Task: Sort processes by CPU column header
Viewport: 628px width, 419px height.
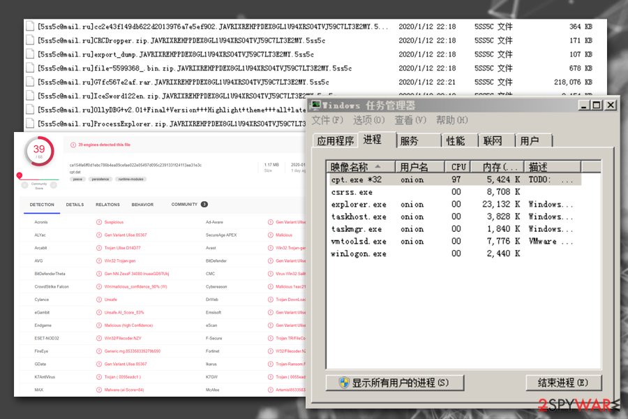Action: [x=457, y=166]
